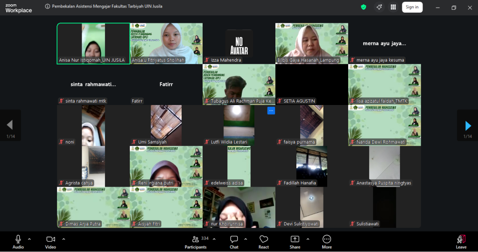
Task: Toggle the microphone Audio button
Action: [18, 239]
